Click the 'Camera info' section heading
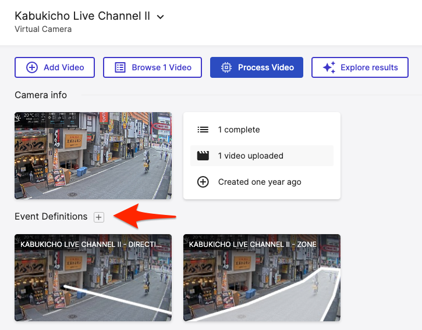 (41, 95)
